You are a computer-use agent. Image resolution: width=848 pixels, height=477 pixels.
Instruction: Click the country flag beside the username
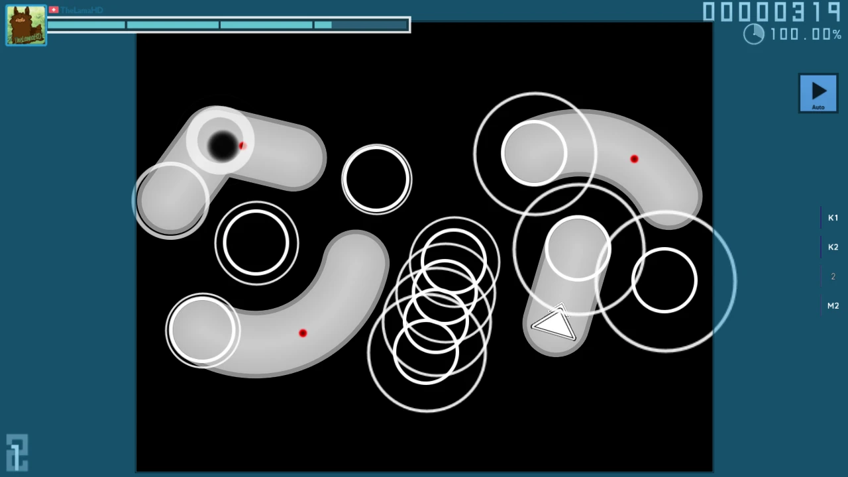[54, 10]
